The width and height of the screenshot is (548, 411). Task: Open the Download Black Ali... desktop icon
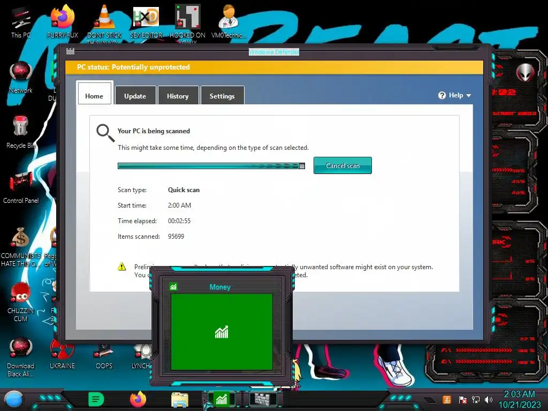coord(20,356)
